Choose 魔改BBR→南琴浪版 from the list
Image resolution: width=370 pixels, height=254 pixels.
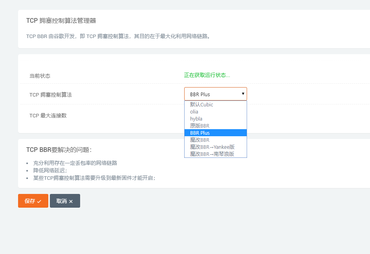tap(212, 154)
